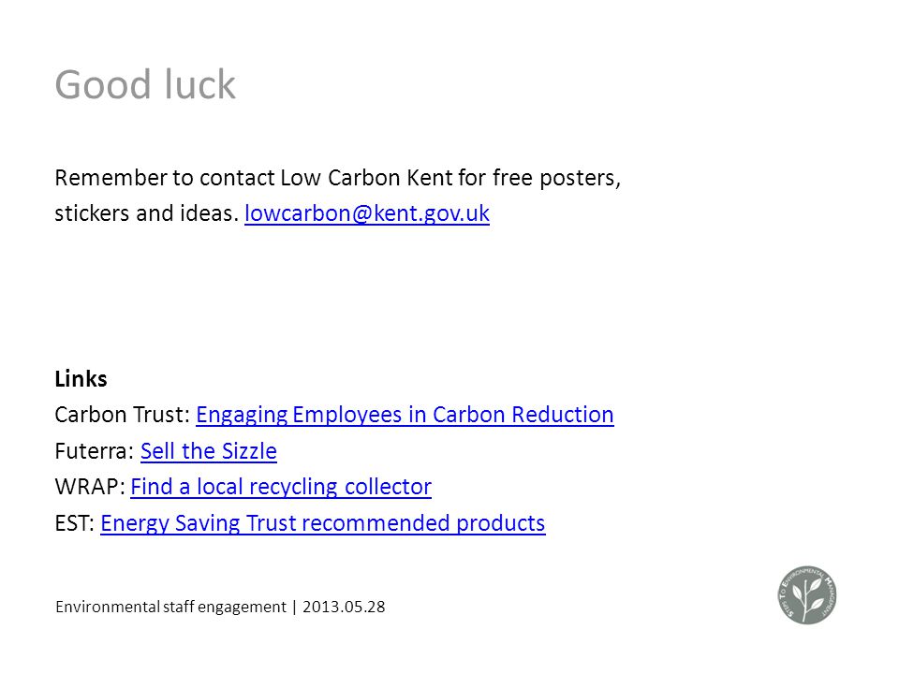Open the lowcarbon@kent.gov.uk email link
The height and width of the screenshot is (674, 899).
click(367, 213)
